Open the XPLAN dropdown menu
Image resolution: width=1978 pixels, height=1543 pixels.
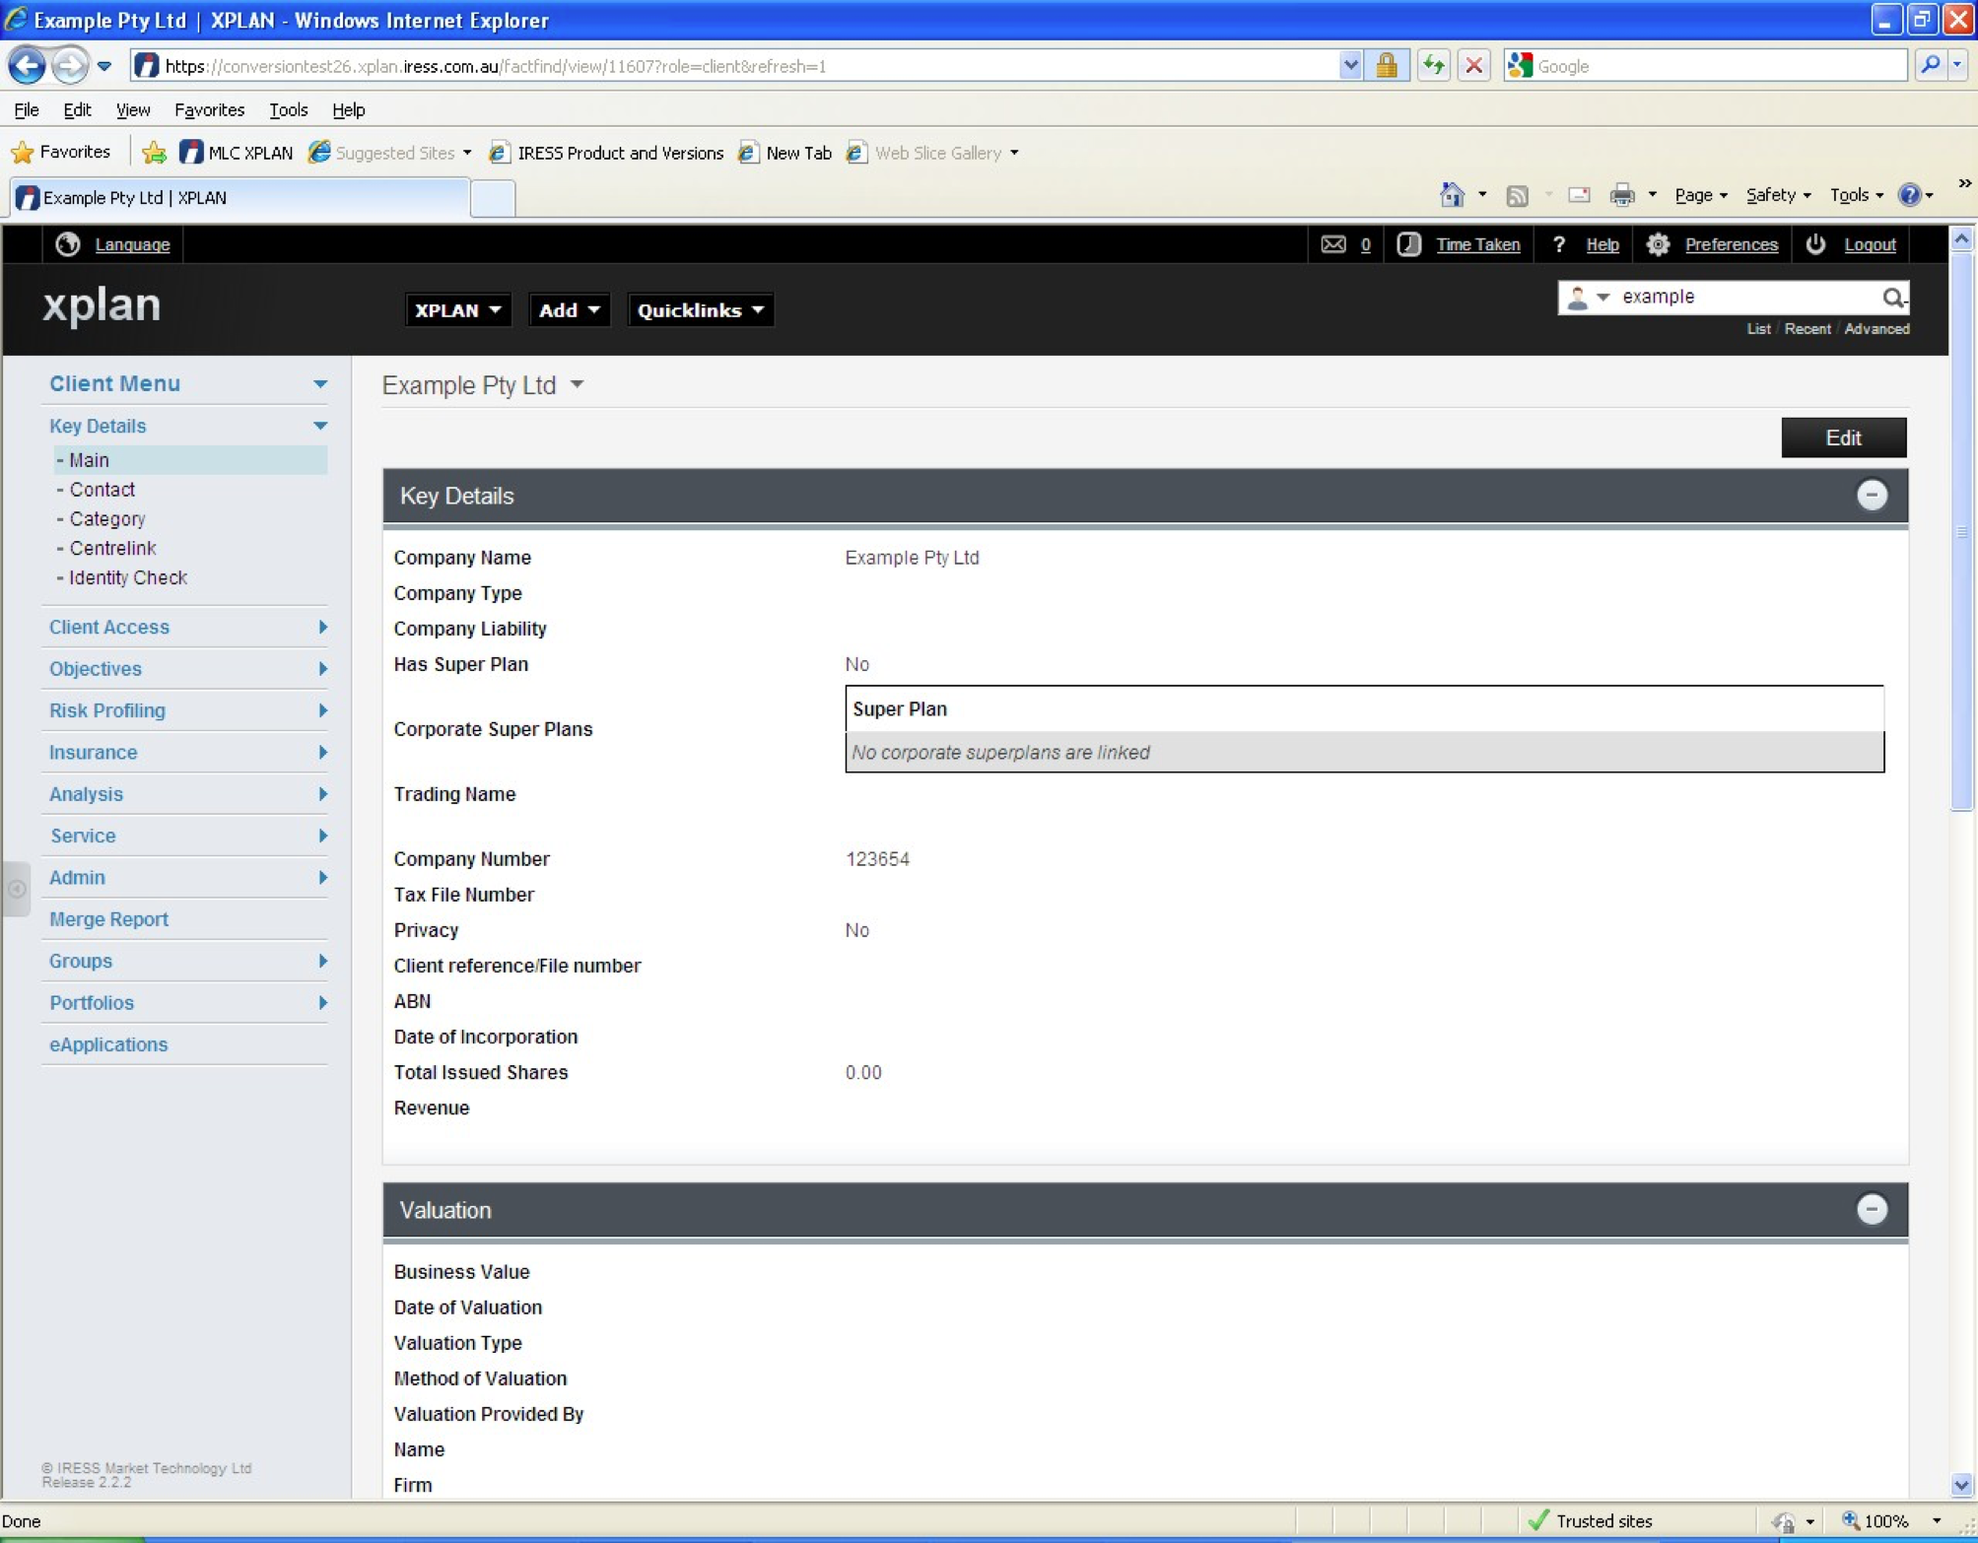457,310
